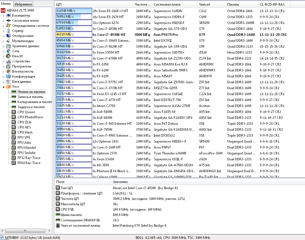Select CPU Hash benchmark
This screenshot has width=305, height=240.
tap(25, 132)
